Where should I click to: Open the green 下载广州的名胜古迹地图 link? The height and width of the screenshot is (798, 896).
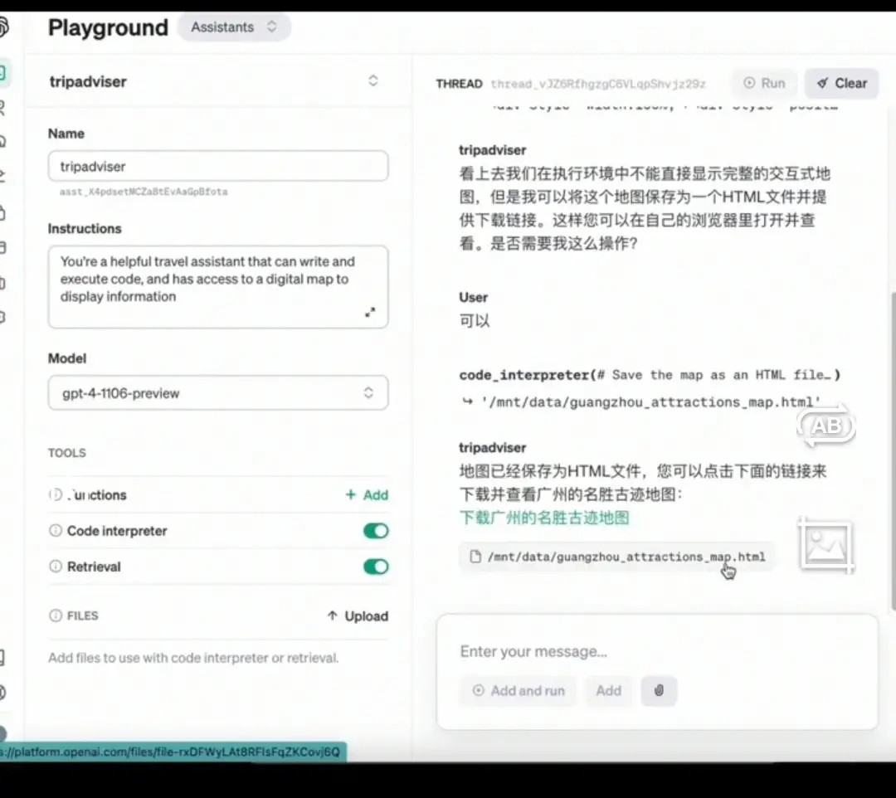coord(544,518)
